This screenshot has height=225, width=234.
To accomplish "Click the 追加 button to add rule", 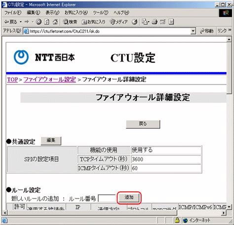I will pos(129,198).
